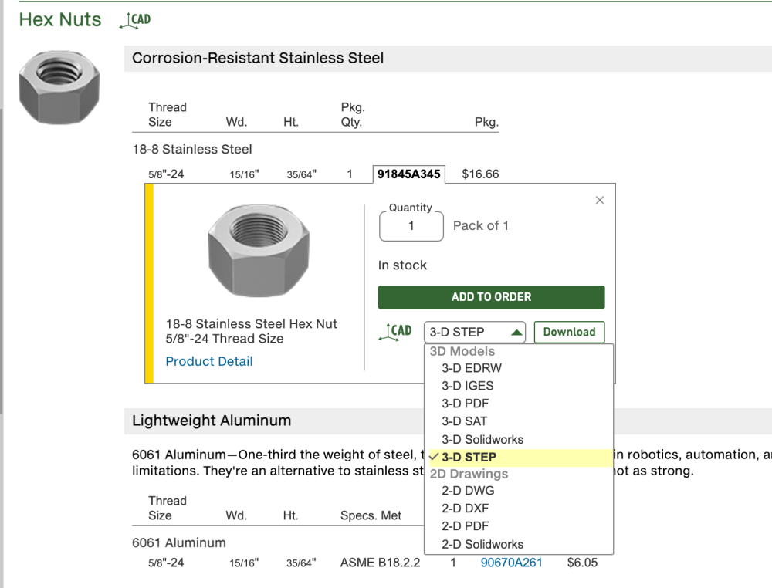Click the ADD TO ORDER button
Viewport: 772px width, 588px height.
(491, 297)
